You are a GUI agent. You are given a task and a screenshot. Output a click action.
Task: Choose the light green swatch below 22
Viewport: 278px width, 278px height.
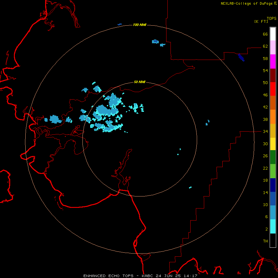pos(273,171)
